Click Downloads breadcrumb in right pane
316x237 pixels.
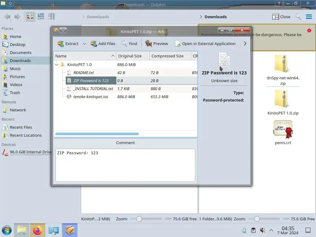tap(215, 17)
